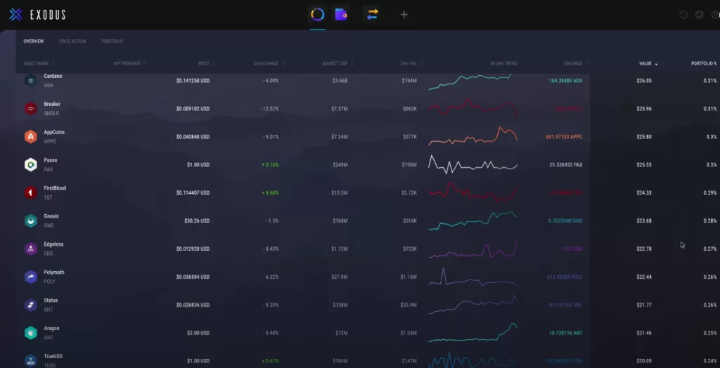Switch to the Price Action tab
The image size is (720, 368).
pyautogui.click(x=72, y=41)
